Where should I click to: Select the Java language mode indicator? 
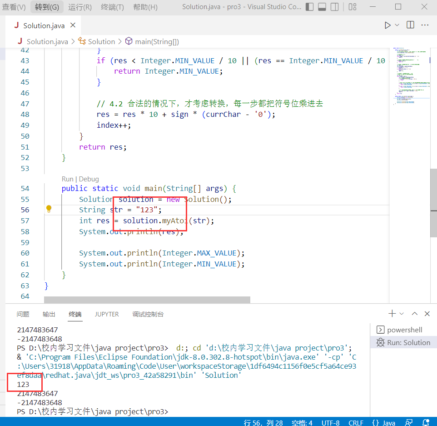[x=384, y=422]
